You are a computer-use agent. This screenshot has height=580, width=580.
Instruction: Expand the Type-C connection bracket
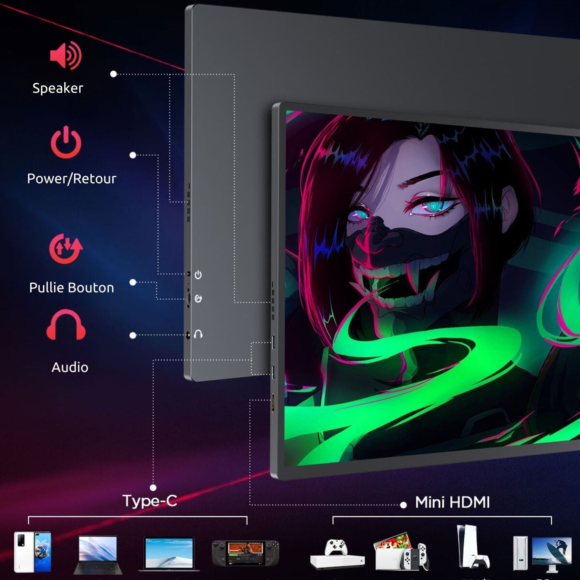coord(136,518)
